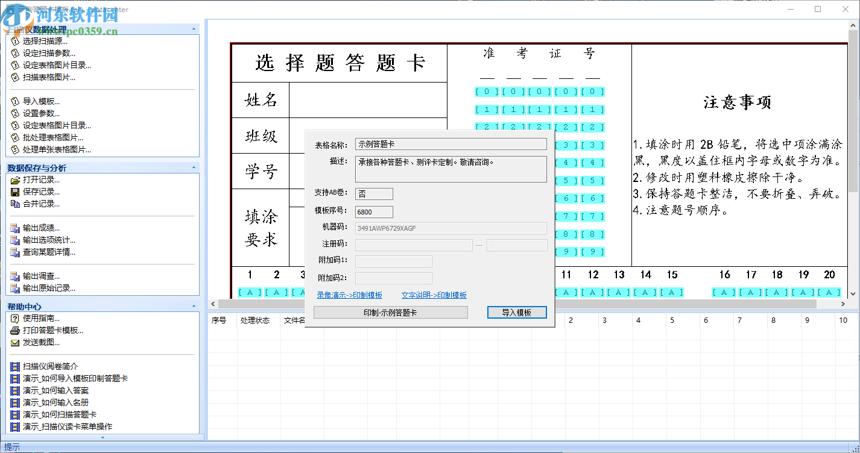This screenshot has width=860, height=453.
Task: Click 印制-示例答题卡 button
Action: click(390, 313)
